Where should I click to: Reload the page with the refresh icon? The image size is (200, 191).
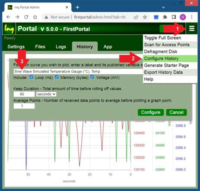(x=26, y=17)
